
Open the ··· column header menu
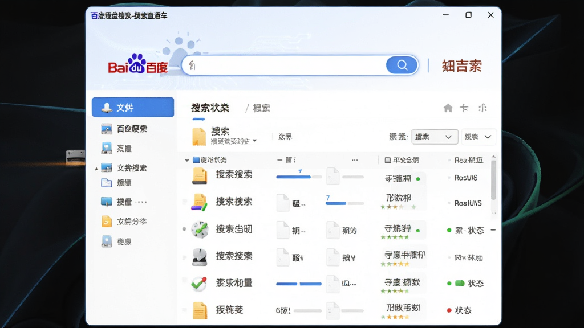(x=355, y=160)
